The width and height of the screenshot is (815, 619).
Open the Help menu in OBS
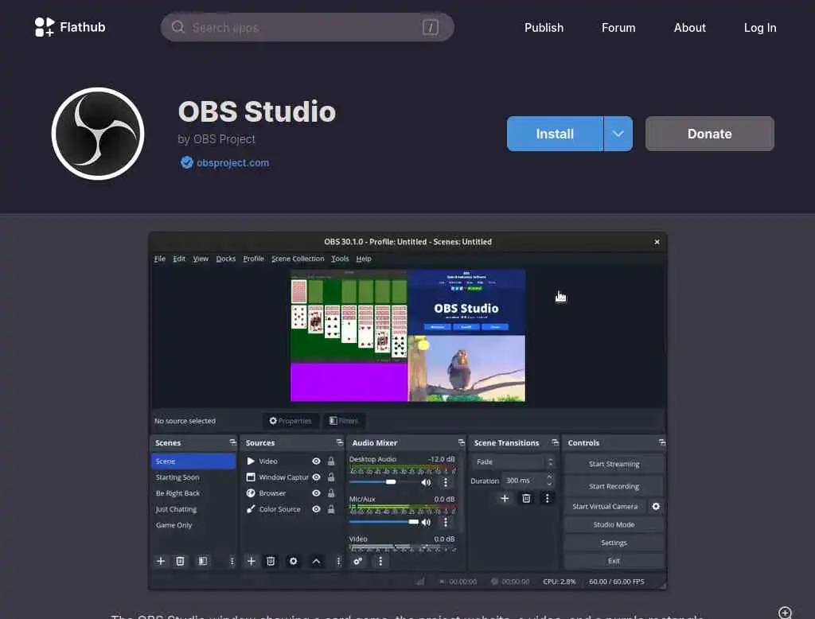click(363, 259)
